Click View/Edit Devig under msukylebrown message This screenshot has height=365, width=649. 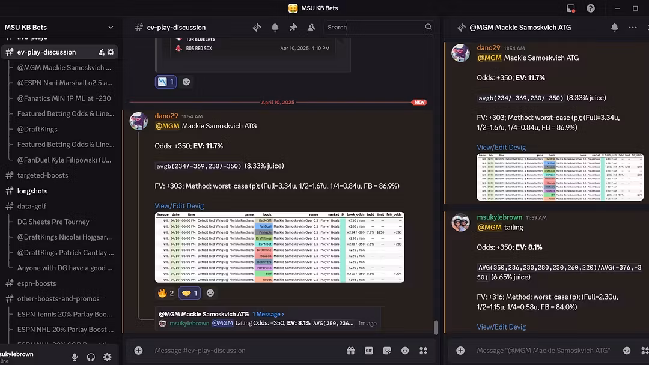[x=501, y=327]
